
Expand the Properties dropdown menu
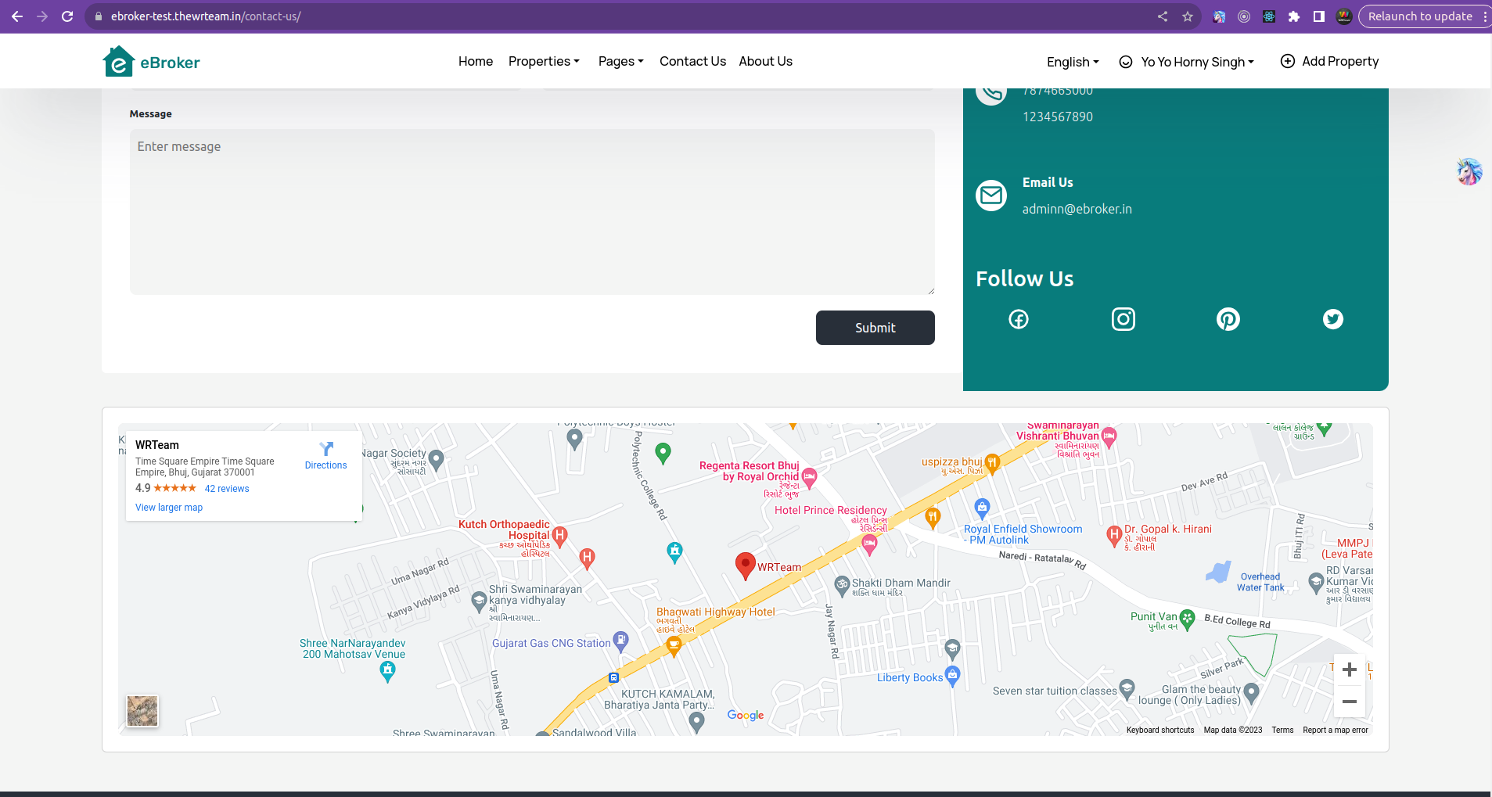(x=544, y=61)
